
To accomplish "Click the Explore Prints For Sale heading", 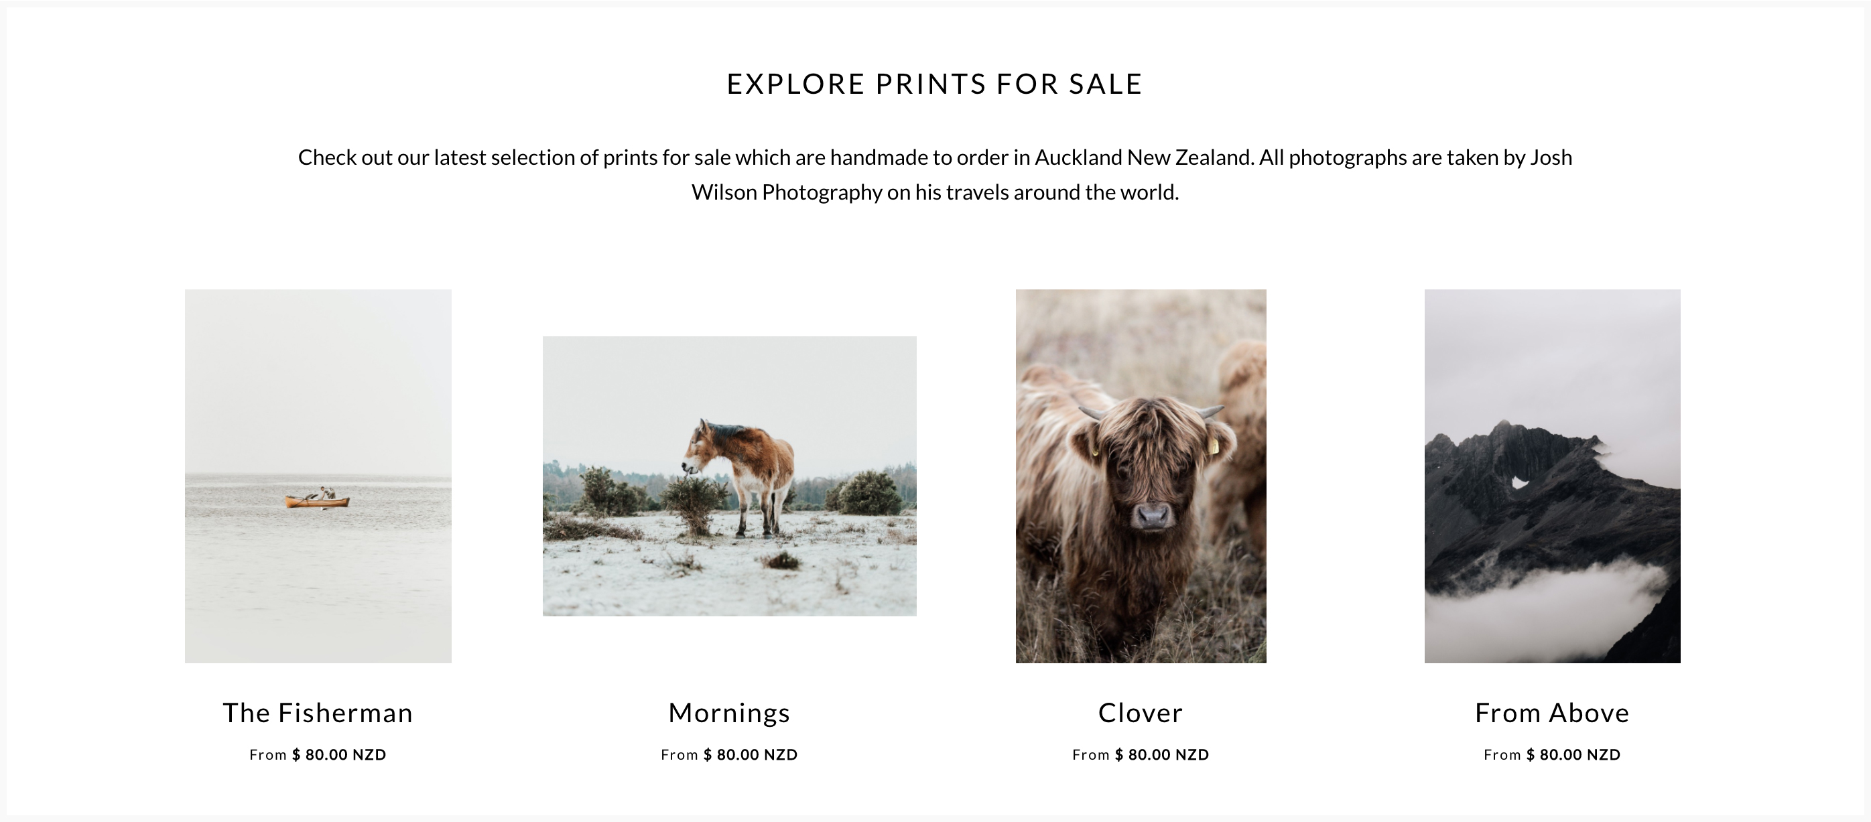I will tap(935, 84).
